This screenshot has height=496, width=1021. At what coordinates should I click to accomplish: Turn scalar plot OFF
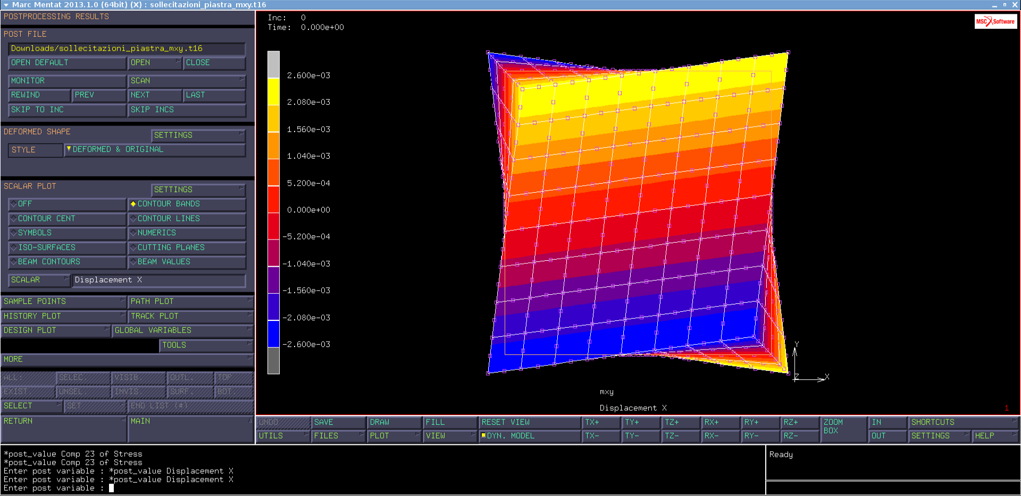(66, 204)
